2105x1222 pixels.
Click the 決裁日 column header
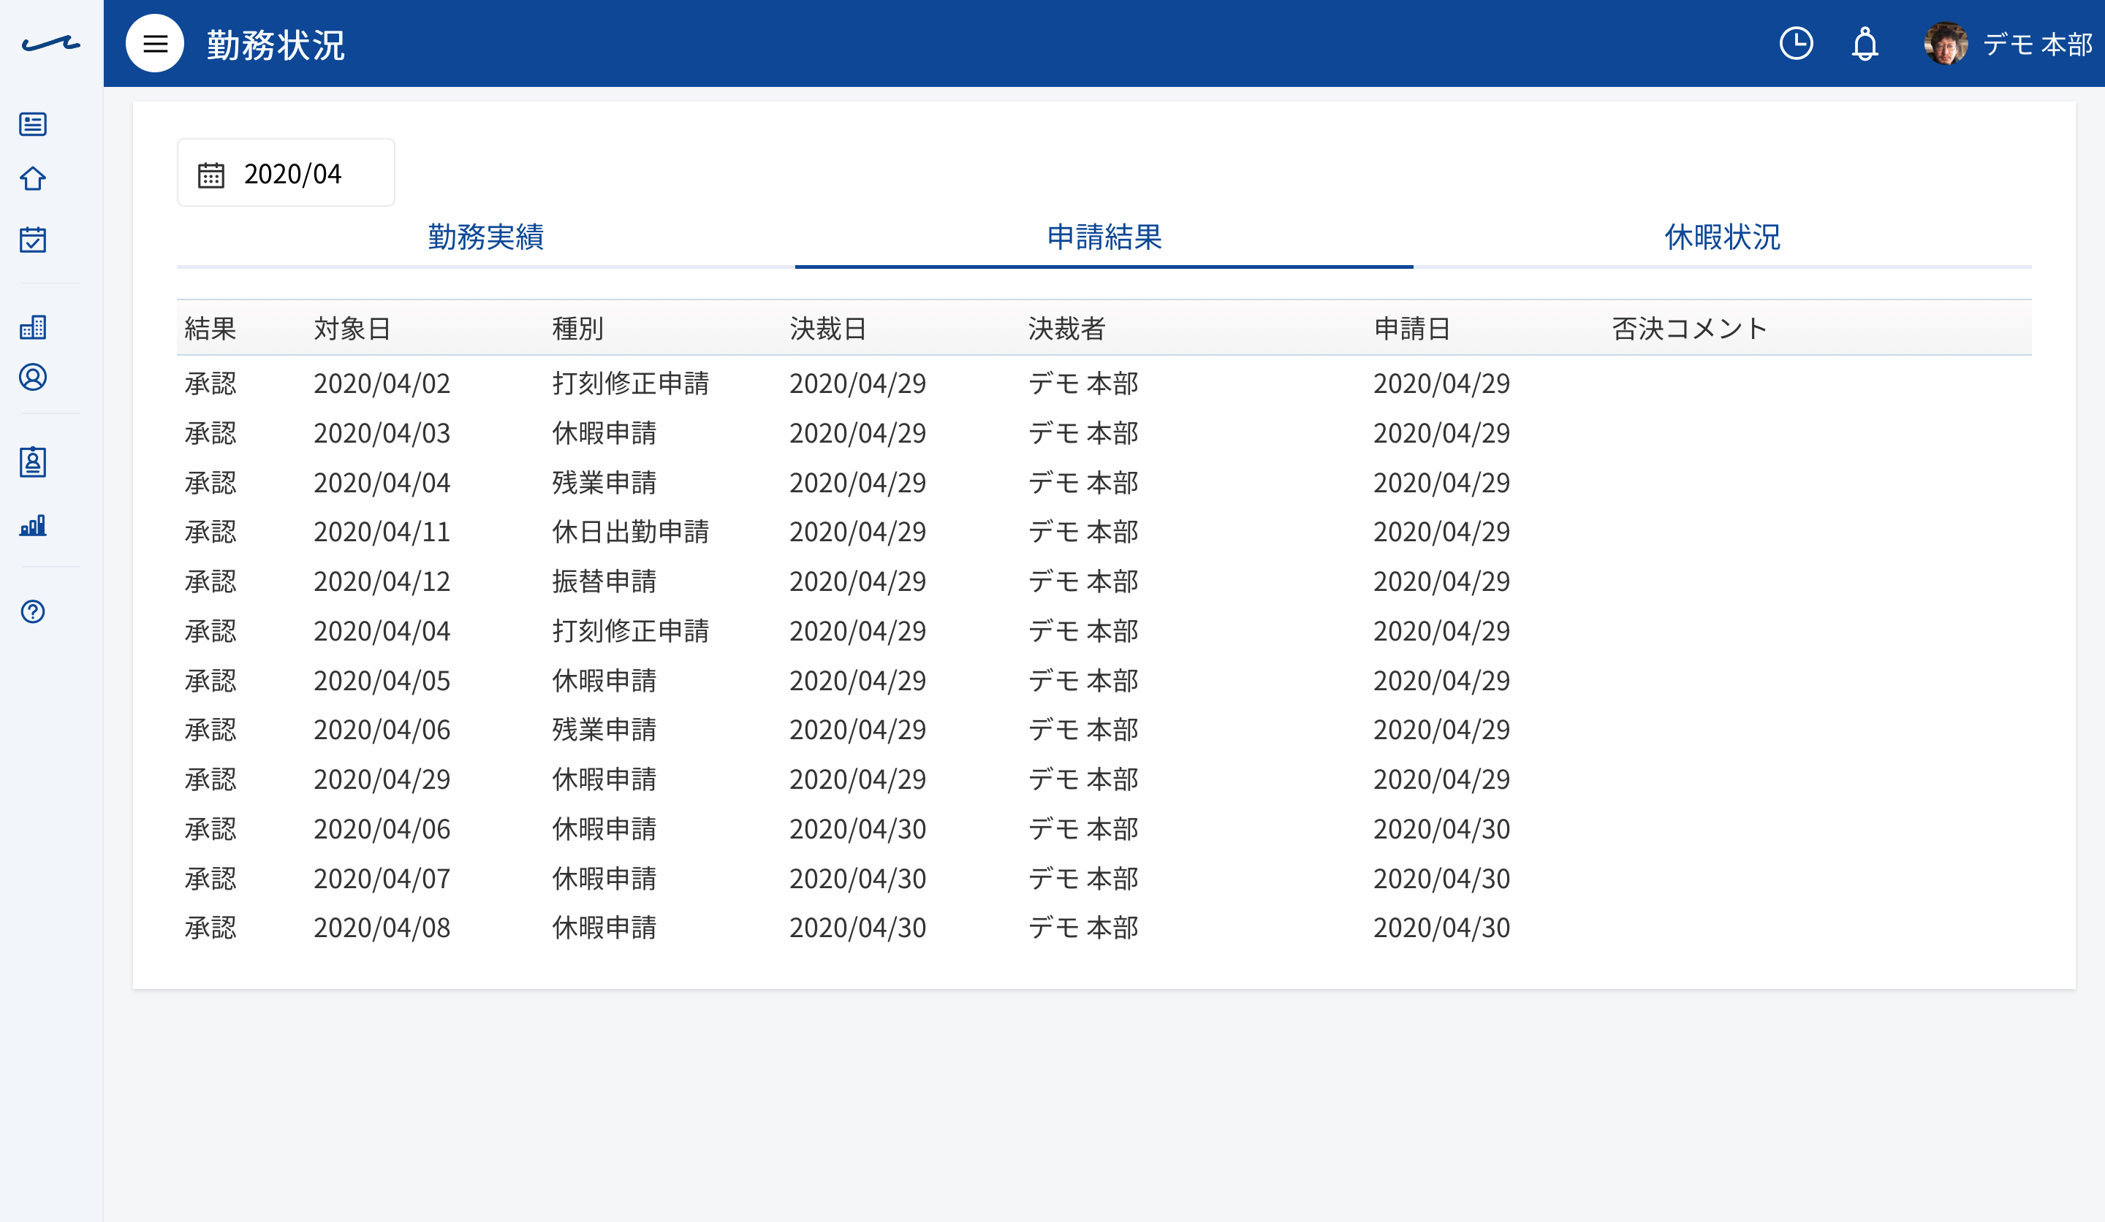[829, 329]
